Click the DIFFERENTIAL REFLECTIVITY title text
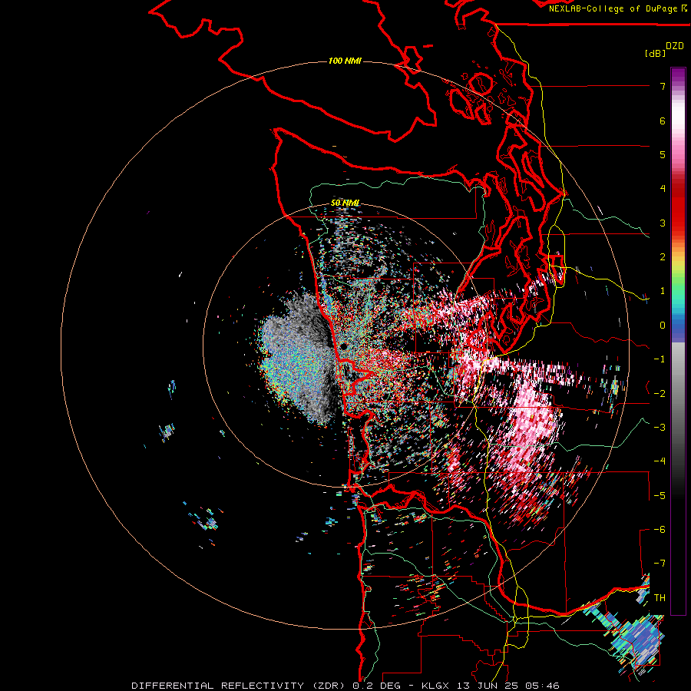The width and height of the screenshot is (691, 691). [x=218, y=686]
